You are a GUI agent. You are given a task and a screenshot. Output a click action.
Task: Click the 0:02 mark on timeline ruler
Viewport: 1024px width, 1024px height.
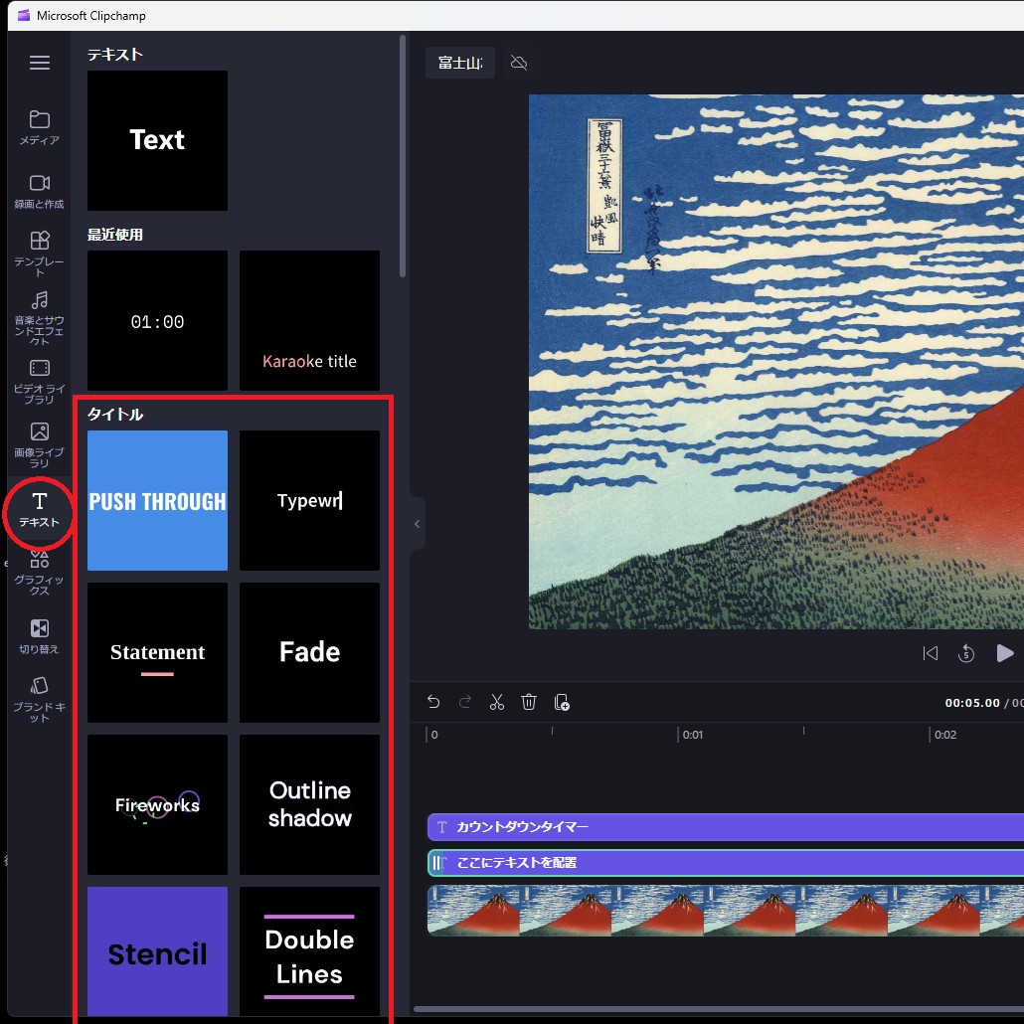pos(944,735)
